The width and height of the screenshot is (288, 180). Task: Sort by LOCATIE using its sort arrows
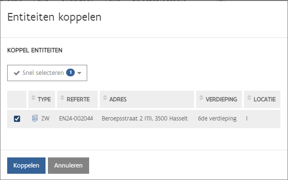click(x=249, y=97)
